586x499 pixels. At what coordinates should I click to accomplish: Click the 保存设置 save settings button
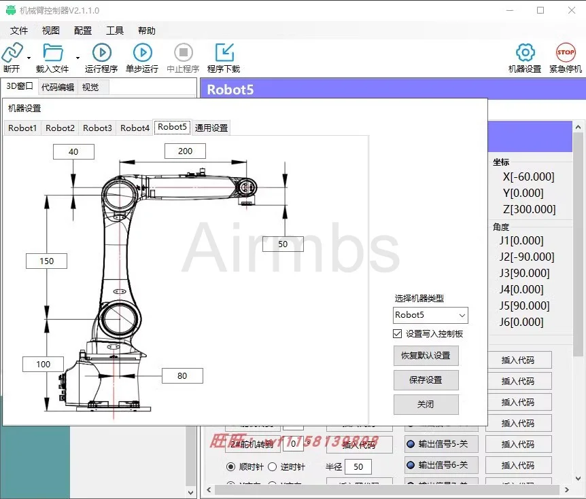(x=426, y=380)
